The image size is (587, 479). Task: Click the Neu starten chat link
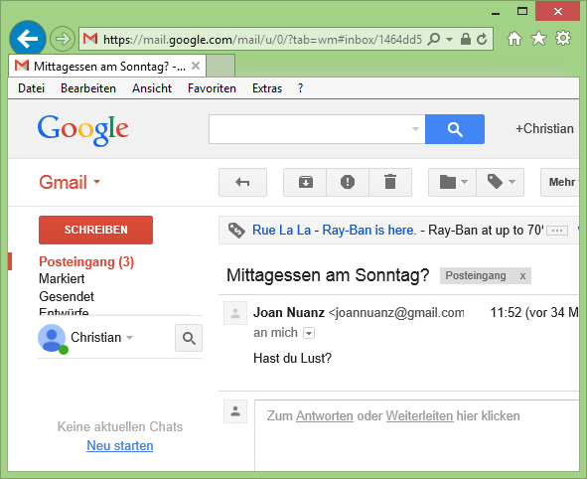(x=120, y=445)
